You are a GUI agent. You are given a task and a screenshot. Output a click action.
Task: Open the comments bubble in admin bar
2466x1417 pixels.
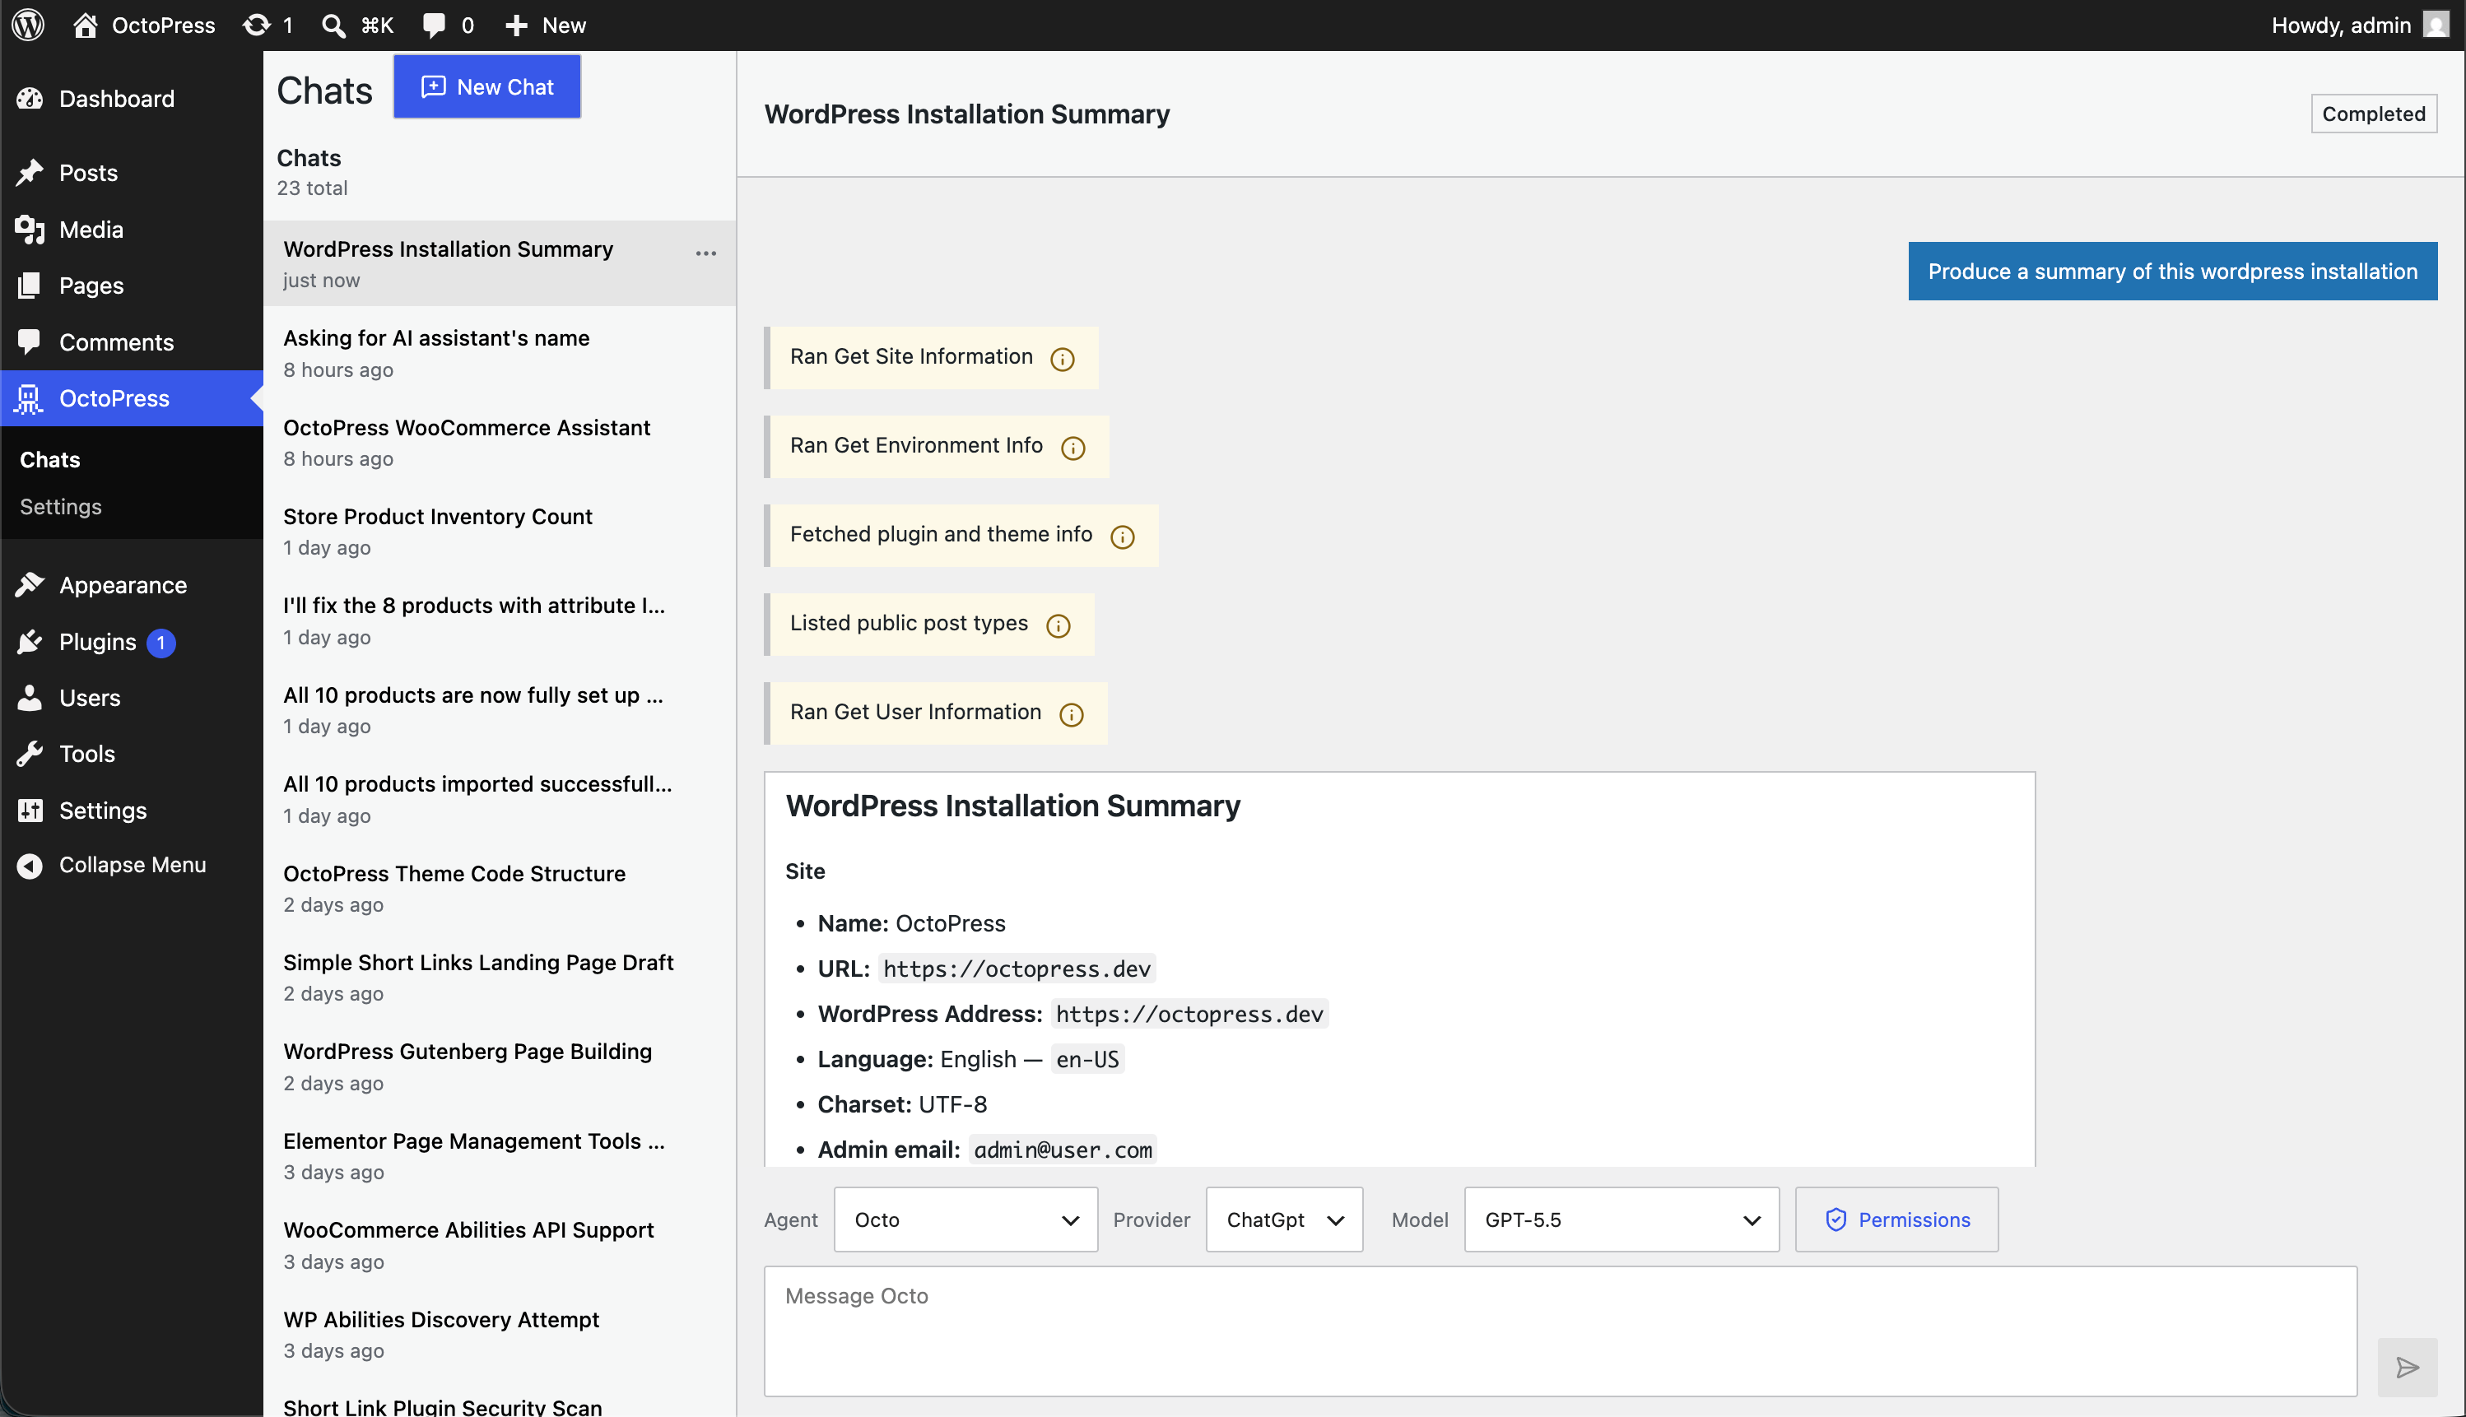tap(448, 25)
